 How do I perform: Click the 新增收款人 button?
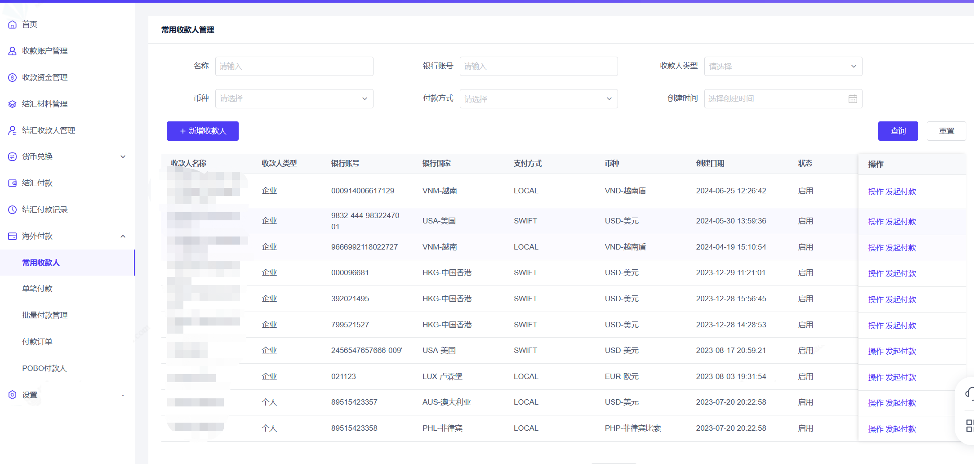(202, 131)
